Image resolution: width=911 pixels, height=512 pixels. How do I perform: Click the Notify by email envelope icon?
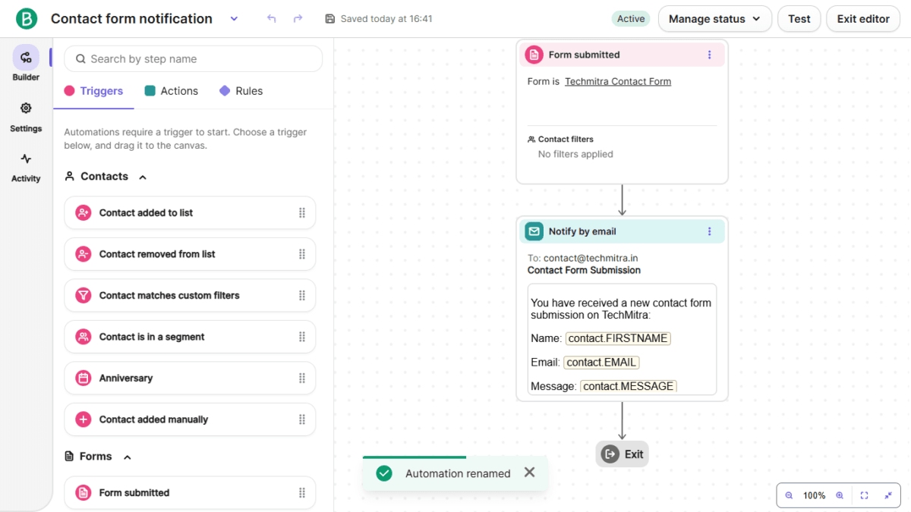coord(534,231)
